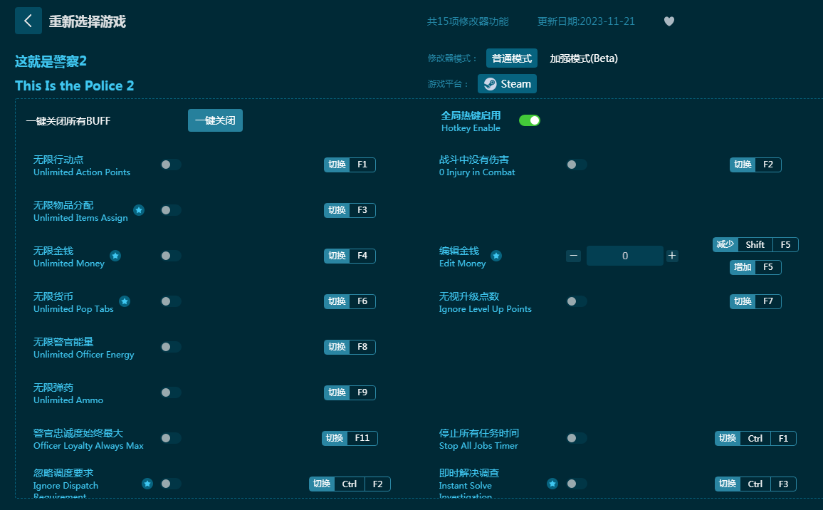The width and height of the screenshot is (823, 510).
Task: Toggle Ignore Level Up Points switch
Action: 576,301
